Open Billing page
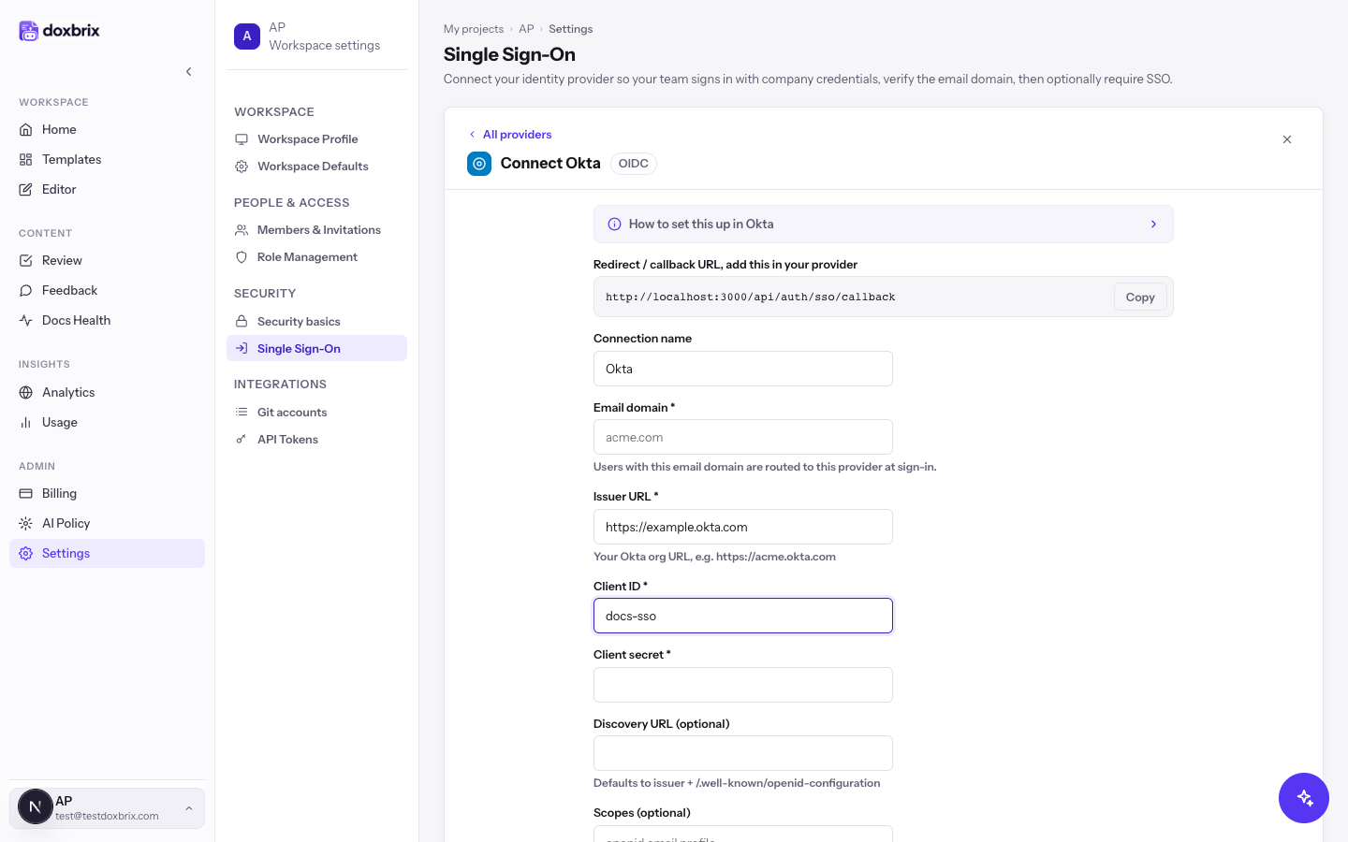The image size is (1348, 842). (x=107, y=493)
